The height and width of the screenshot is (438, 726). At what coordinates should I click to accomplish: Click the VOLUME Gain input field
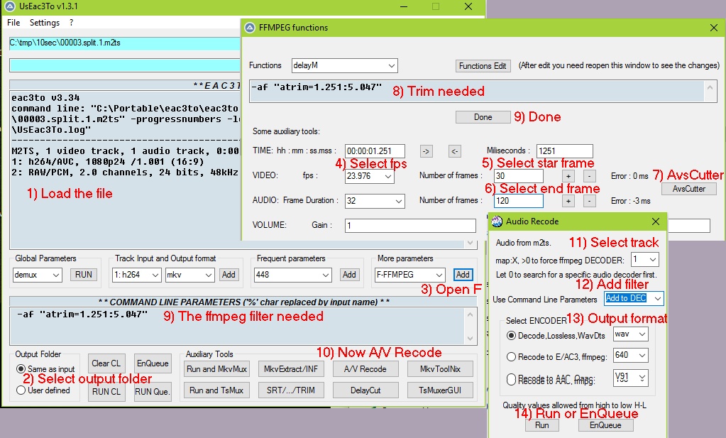[x=410, y=226]
